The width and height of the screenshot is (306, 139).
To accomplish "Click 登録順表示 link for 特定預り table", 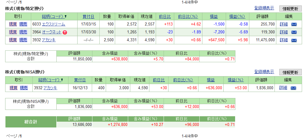I will click(264, 8).
